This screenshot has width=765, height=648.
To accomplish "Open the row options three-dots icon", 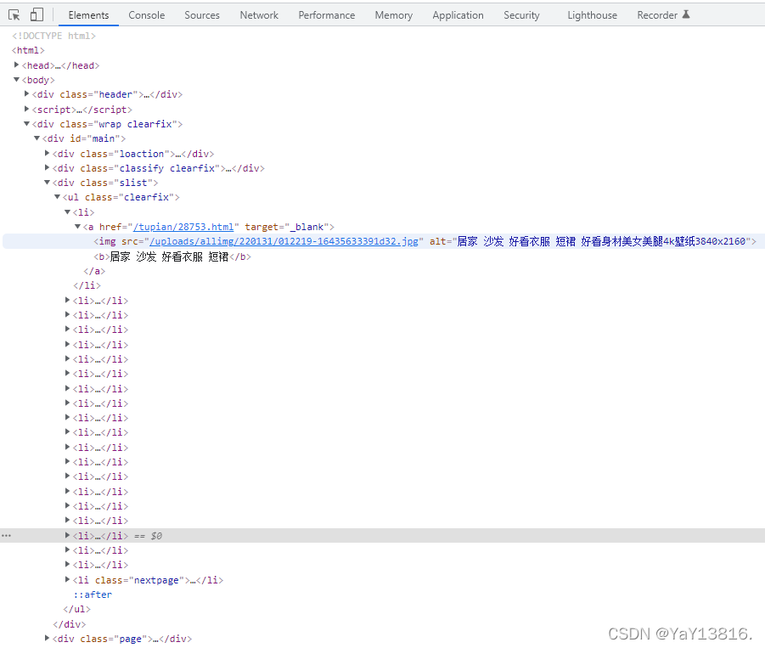I will point(6,535).
